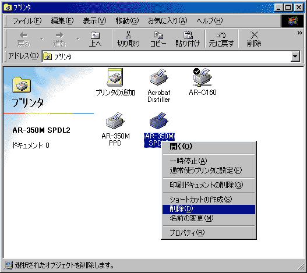Go up one level with 上へ
This screenshot has width=307, height=273.
click(x=95, y=39)
